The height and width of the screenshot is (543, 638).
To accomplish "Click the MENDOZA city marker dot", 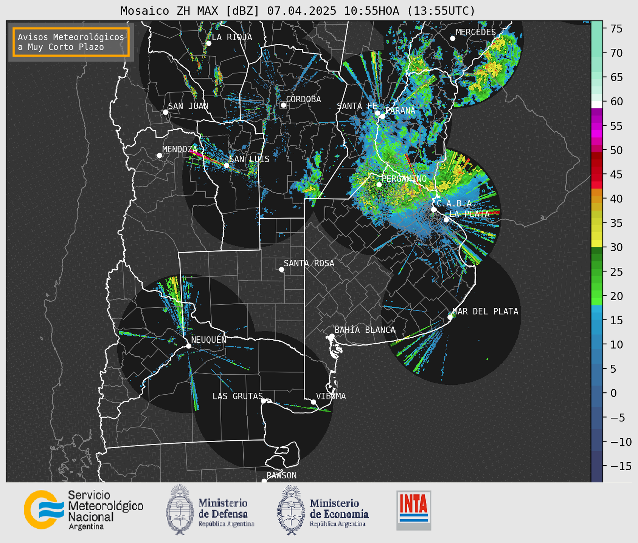I will pyautogui.click(x=159, y=156).
